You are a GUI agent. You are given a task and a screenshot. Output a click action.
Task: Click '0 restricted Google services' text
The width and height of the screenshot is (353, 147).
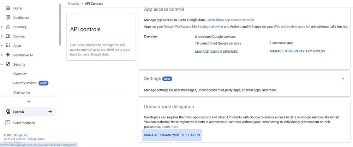click(x=215, y=37)
